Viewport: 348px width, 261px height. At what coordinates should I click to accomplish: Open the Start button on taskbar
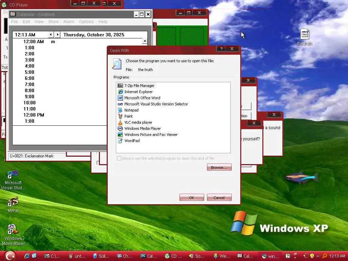click(10, 256)
